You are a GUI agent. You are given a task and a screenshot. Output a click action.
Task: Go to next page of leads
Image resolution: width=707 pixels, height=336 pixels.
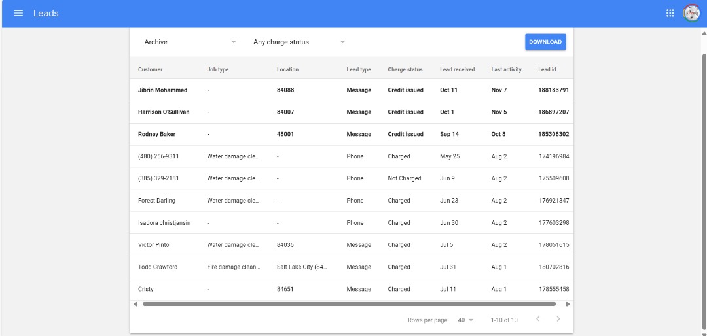[x=558, y=319]
